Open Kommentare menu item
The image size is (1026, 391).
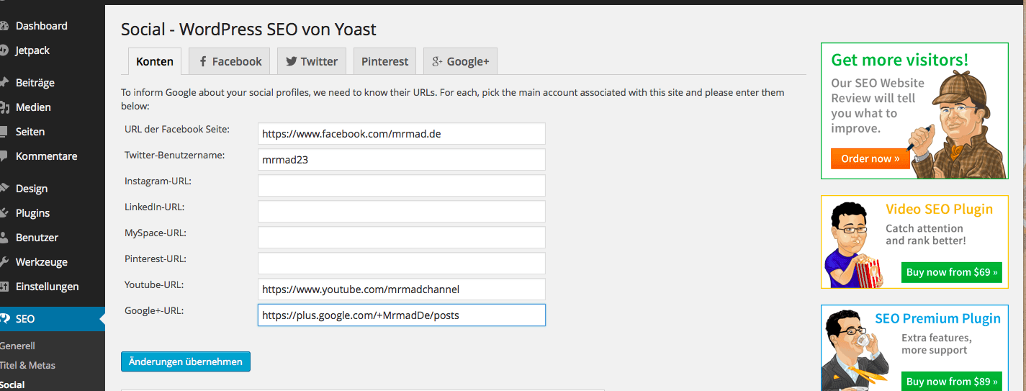47,156
